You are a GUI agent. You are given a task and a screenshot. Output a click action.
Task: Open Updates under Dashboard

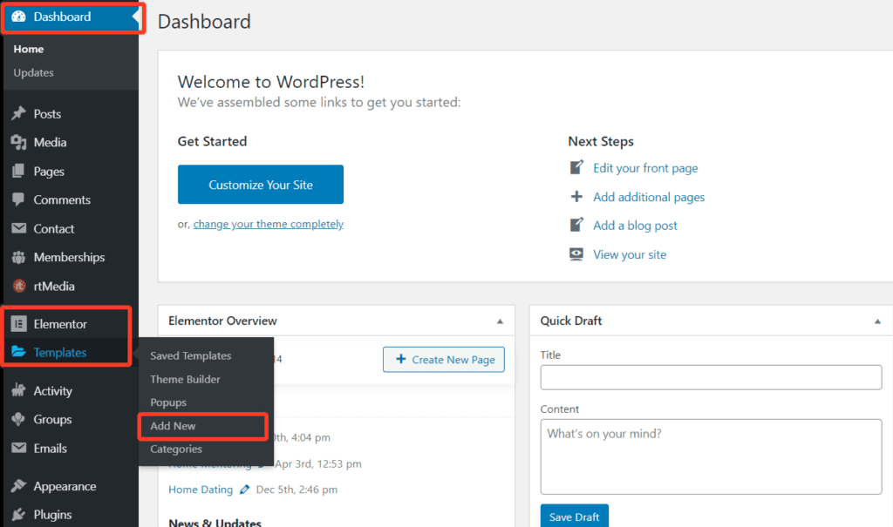tap(34, 73)
